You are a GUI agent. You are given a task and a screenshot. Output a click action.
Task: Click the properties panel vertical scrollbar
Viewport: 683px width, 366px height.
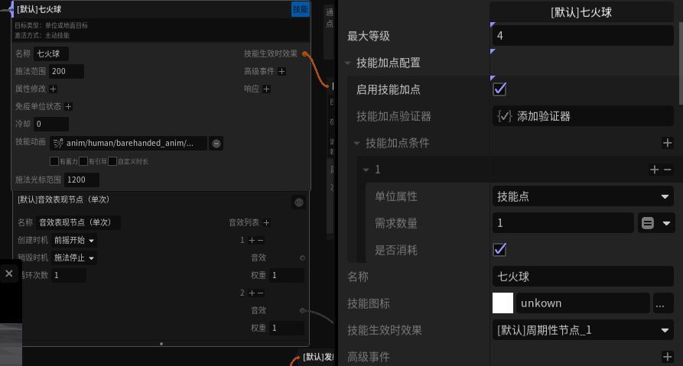click(681, 63)
